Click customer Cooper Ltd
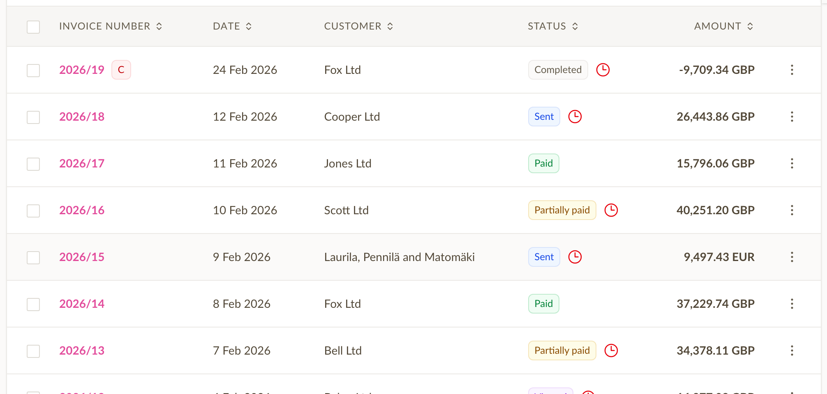827x394 pixels. 352,117
